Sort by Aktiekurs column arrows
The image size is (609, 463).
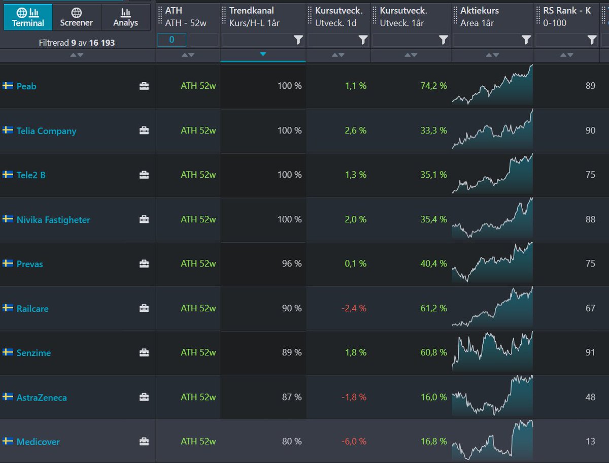pyautogui.click(x=492, y=55)
